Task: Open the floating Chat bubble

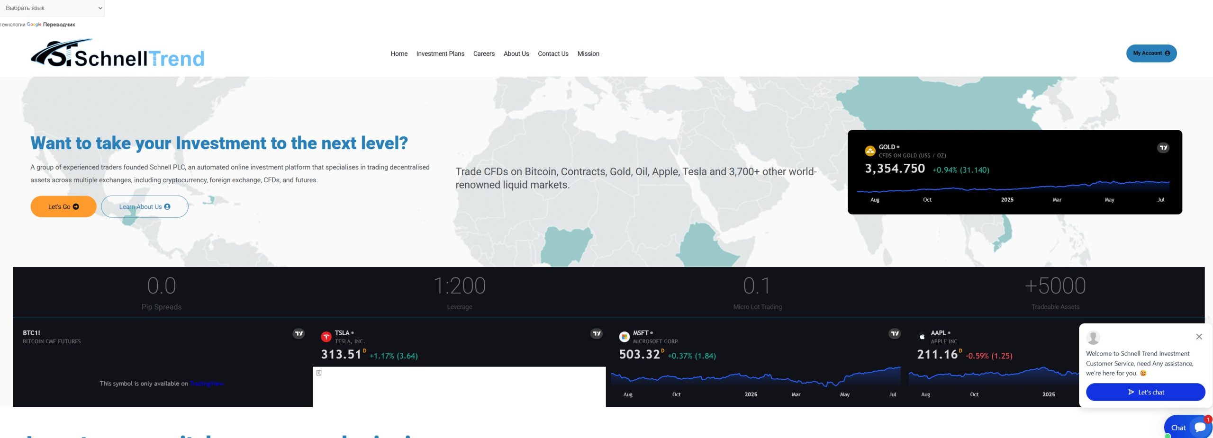Action: pyautogui.click(x=1187, y=427)
